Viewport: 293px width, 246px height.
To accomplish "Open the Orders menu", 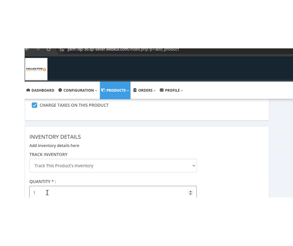I will click(144, 90).
